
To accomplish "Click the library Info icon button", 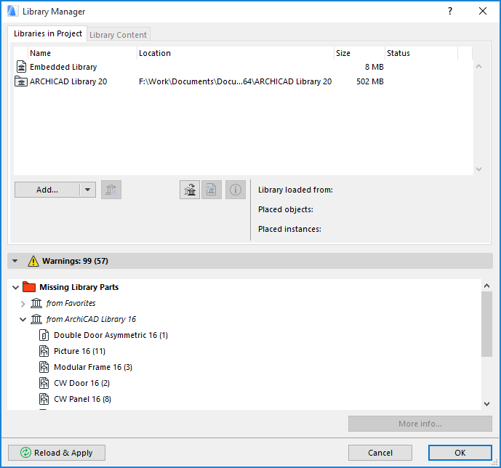I will (236, 190).
